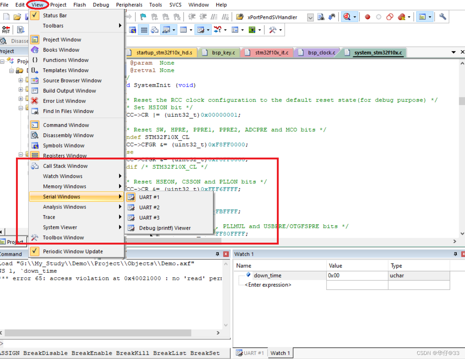Expand the Toolbars submenu
The height and width of the screenshot is (359, 465).
[x=76, y=26]
